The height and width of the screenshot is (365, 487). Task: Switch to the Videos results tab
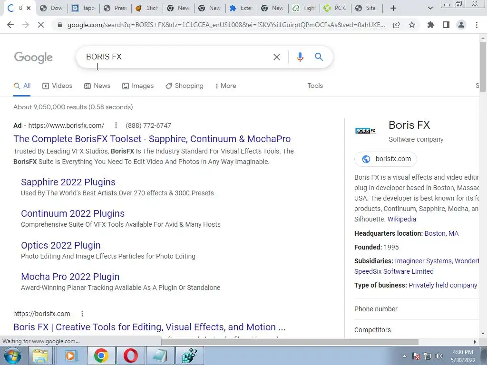(58, 86)
